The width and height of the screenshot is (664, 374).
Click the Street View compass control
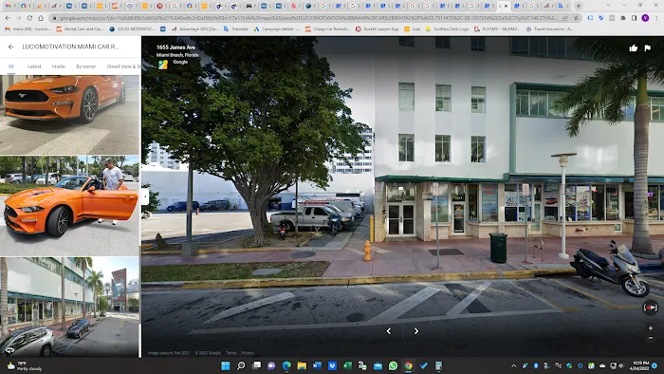(650, 307)
